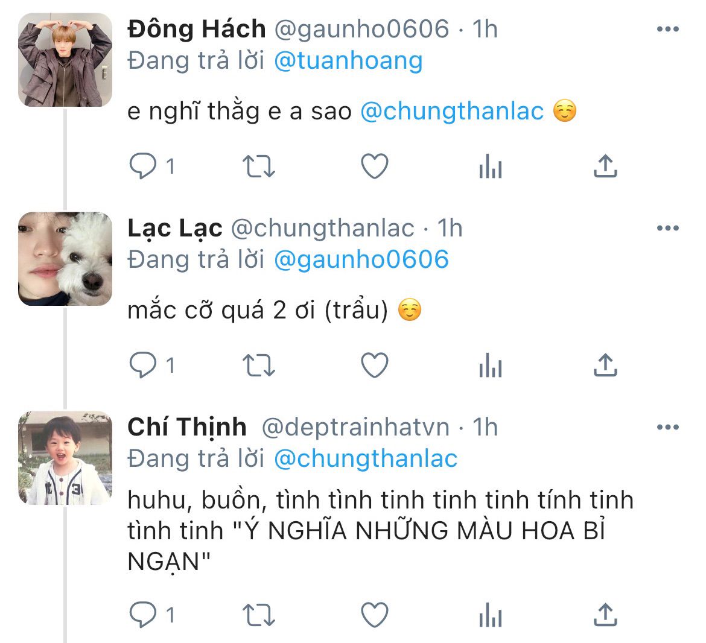Open more options menu on Lạc Lạc's tweet

(x=667, y=228)
